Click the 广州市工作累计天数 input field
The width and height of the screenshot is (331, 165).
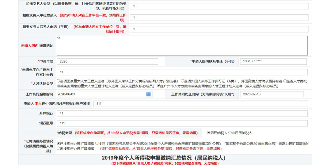click(x=182, y=72)
